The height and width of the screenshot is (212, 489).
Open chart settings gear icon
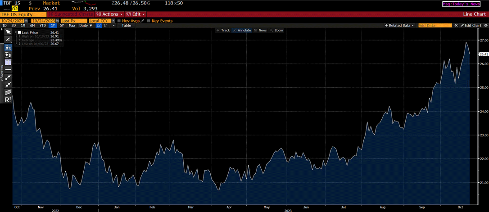tap(486, 26)
